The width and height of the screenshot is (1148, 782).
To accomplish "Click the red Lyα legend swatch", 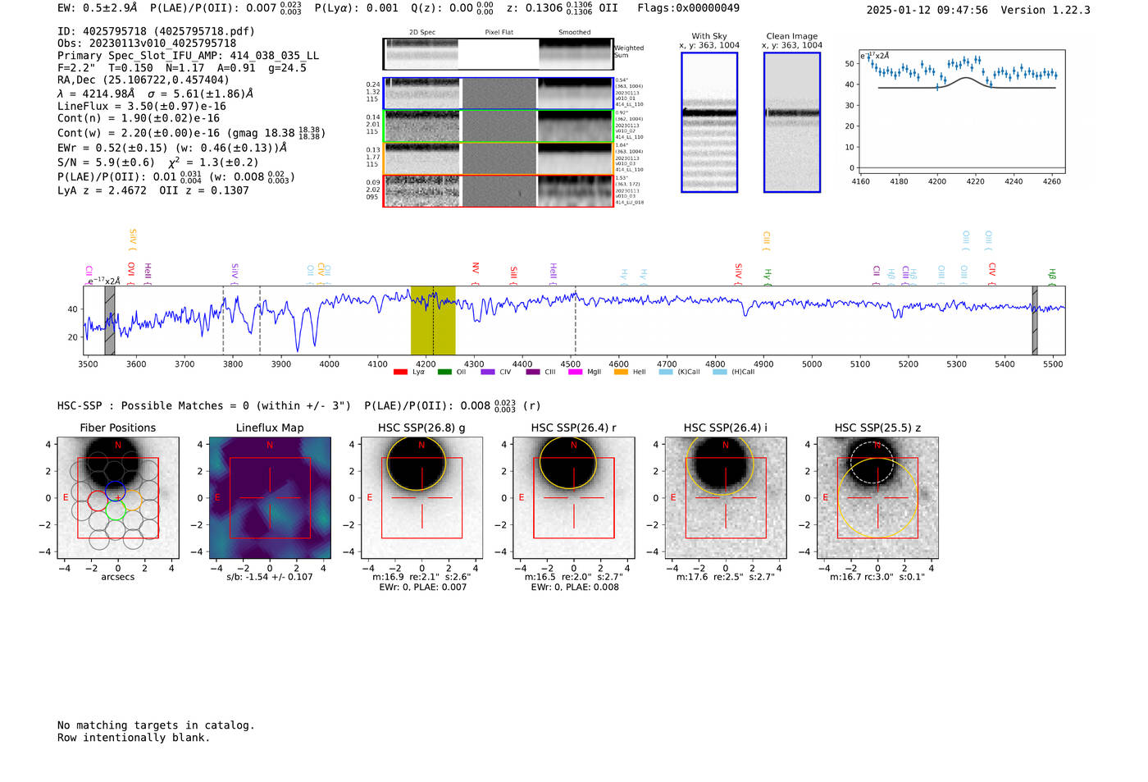I will pos(400,372).
